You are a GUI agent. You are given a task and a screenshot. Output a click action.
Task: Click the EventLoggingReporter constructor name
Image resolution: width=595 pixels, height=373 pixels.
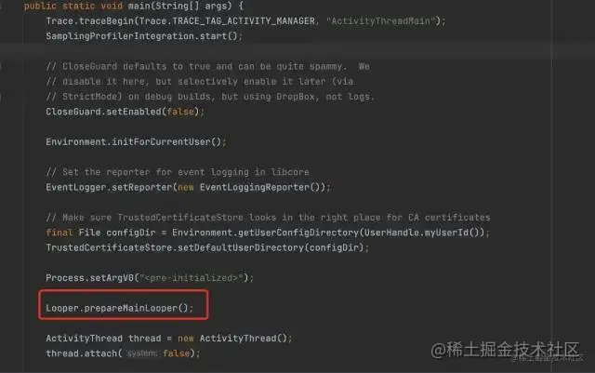(x=255, y=187)
